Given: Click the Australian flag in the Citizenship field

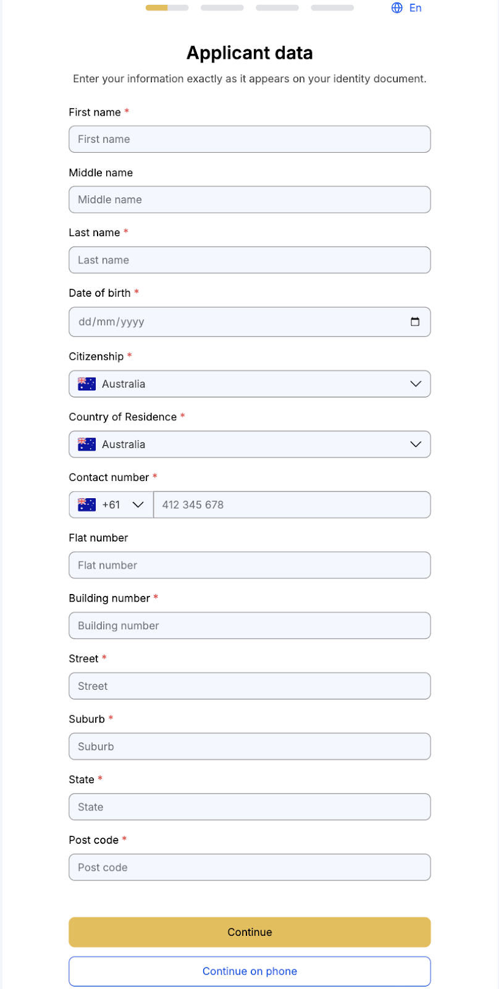Looking at the screenshot, I should point(87,384).
